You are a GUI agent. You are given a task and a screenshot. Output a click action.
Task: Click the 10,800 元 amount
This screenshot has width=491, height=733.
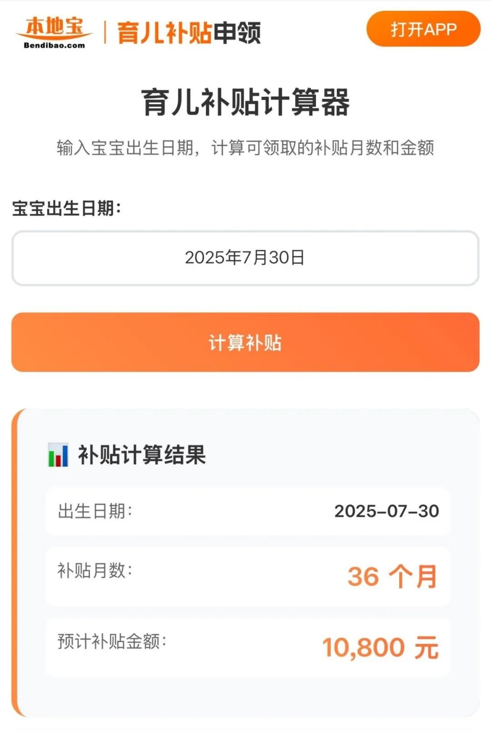click(x=380, y=647)
